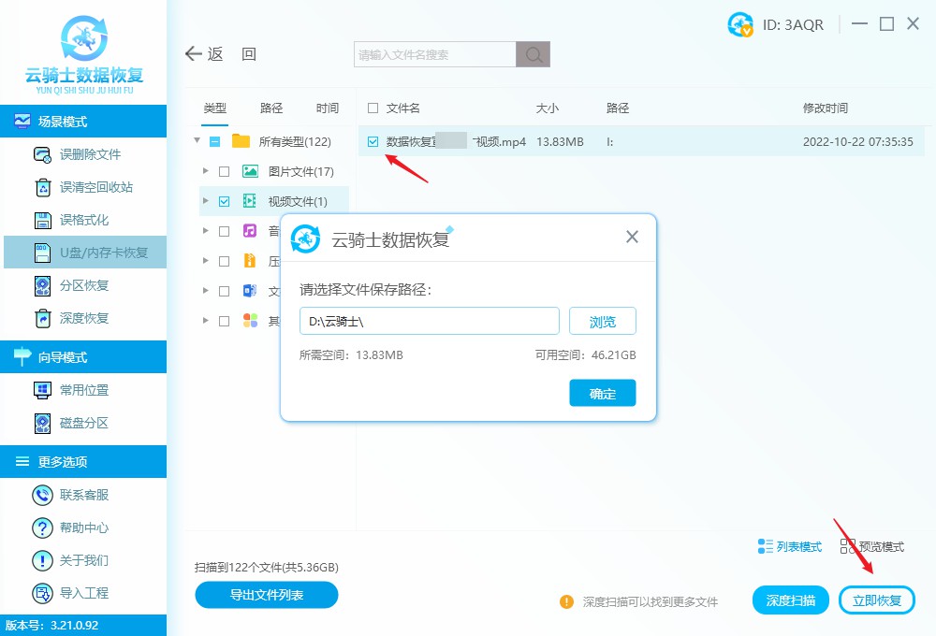Viewport: 936px width, 636px height.
Task: Open 导入工程 import project
Action: click(x=43, y=593)
